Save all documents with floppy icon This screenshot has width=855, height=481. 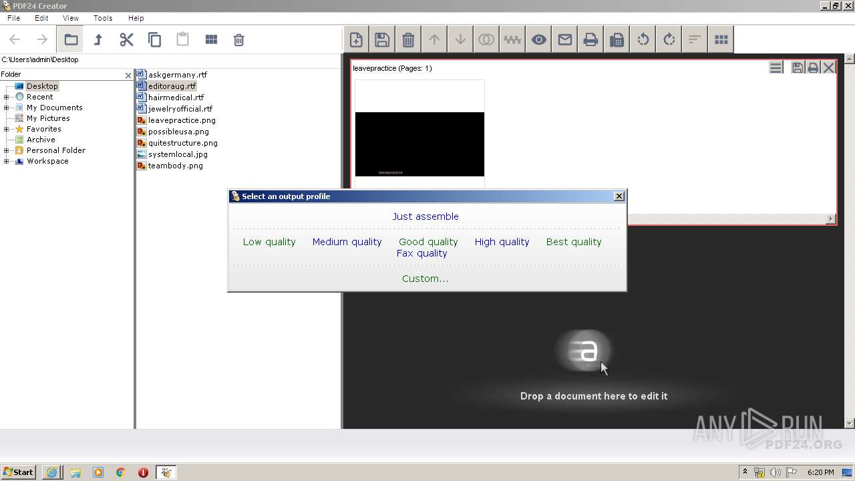click(x=382, y=40)
